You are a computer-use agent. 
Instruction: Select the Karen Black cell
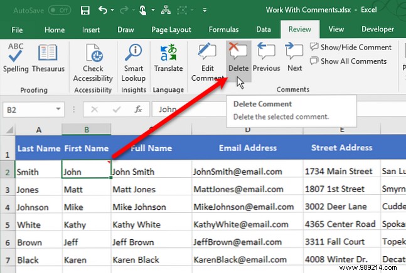click(x=151, y=257)
